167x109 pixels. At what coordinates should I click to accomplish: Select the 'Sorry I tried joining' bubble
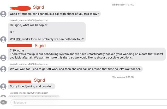(32, 86)
